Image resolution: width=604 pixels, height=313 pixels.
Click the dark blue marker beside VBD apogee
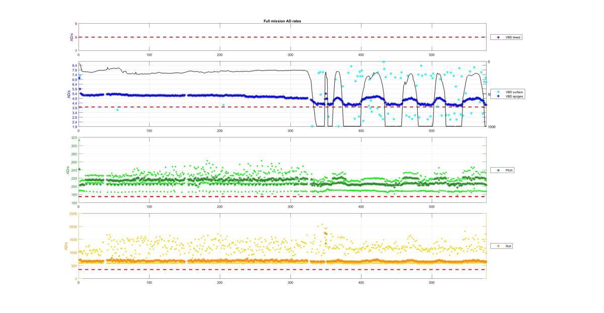click(498, 96)
